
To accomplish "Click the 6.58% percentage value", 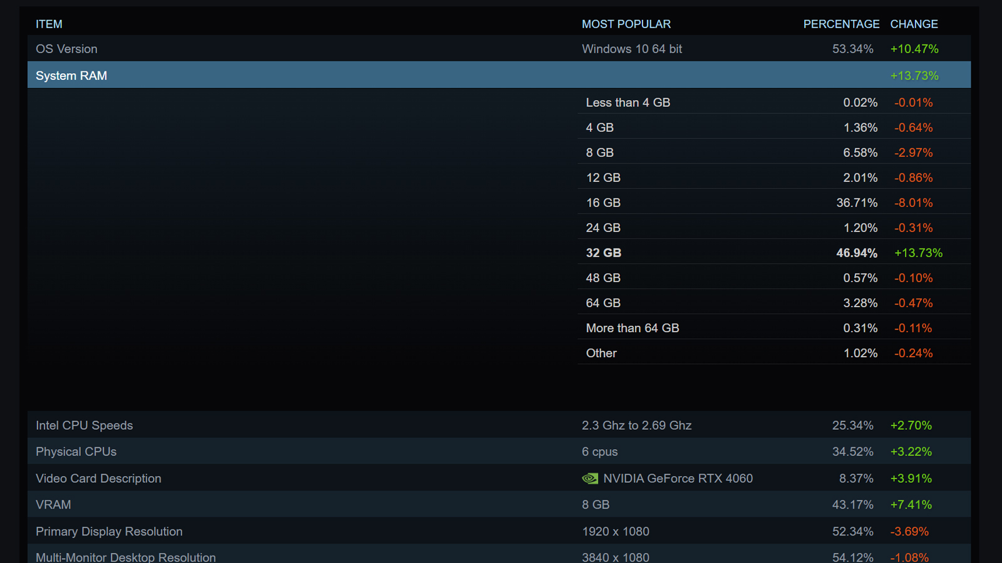I will click(x=860, y=153).
